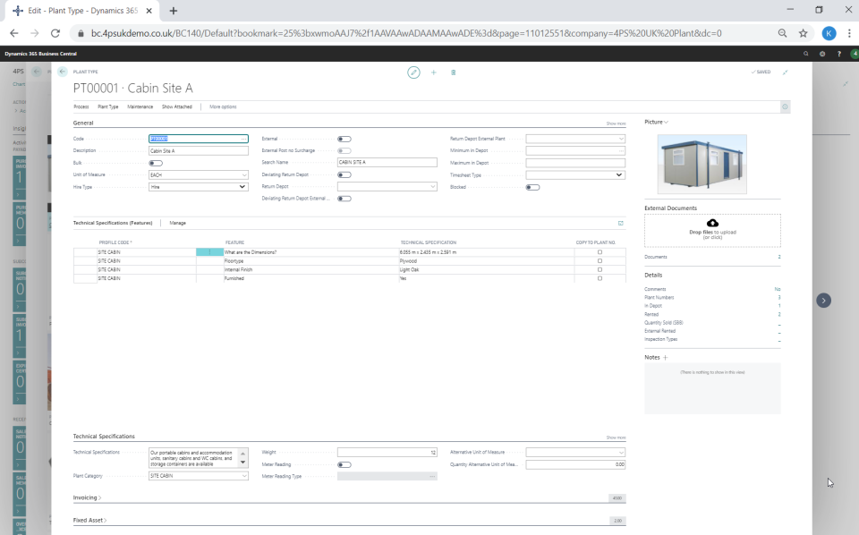This screenshot has height=535, width=859.
Task: Click the pencil edit icon
Action: click(x=413, y=72)
